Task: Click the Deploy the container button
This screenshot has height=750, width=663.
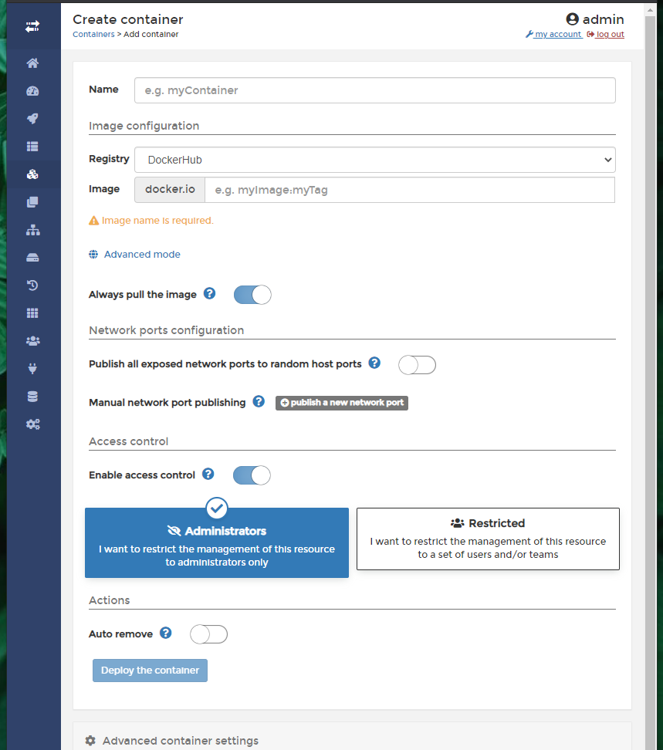Action: click(150, 670)
